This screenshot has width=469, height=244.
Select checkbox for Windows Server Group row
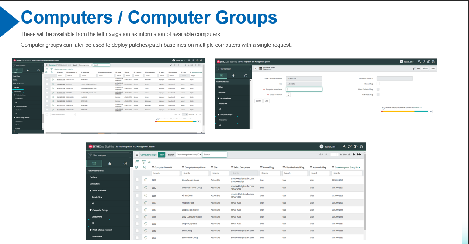click(x=137, y=188)
